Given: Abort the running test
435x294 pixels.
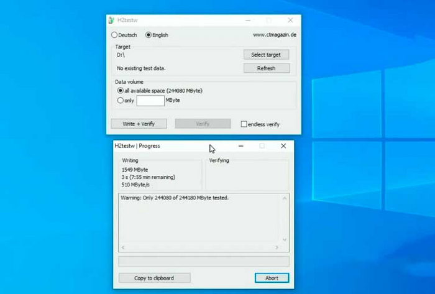Looking at the screenshot, I should coord(272,278).
